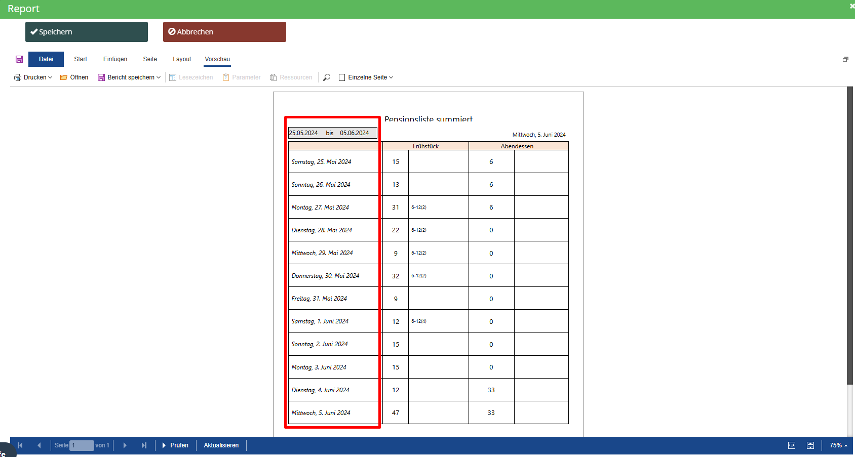Open the 75% zoom dropdown

click(838, 445)
